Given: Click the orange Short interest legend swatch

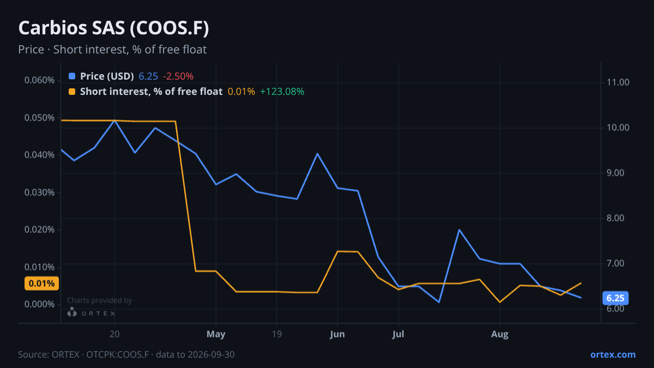Looking at the screenshot, I should (72, 92).
